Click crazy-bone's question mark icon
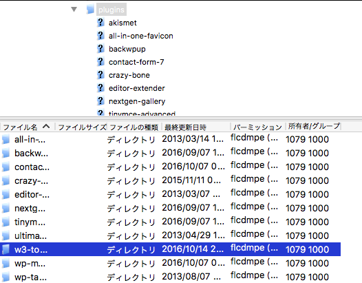362x283 pixels. click(x=100, y=74)
